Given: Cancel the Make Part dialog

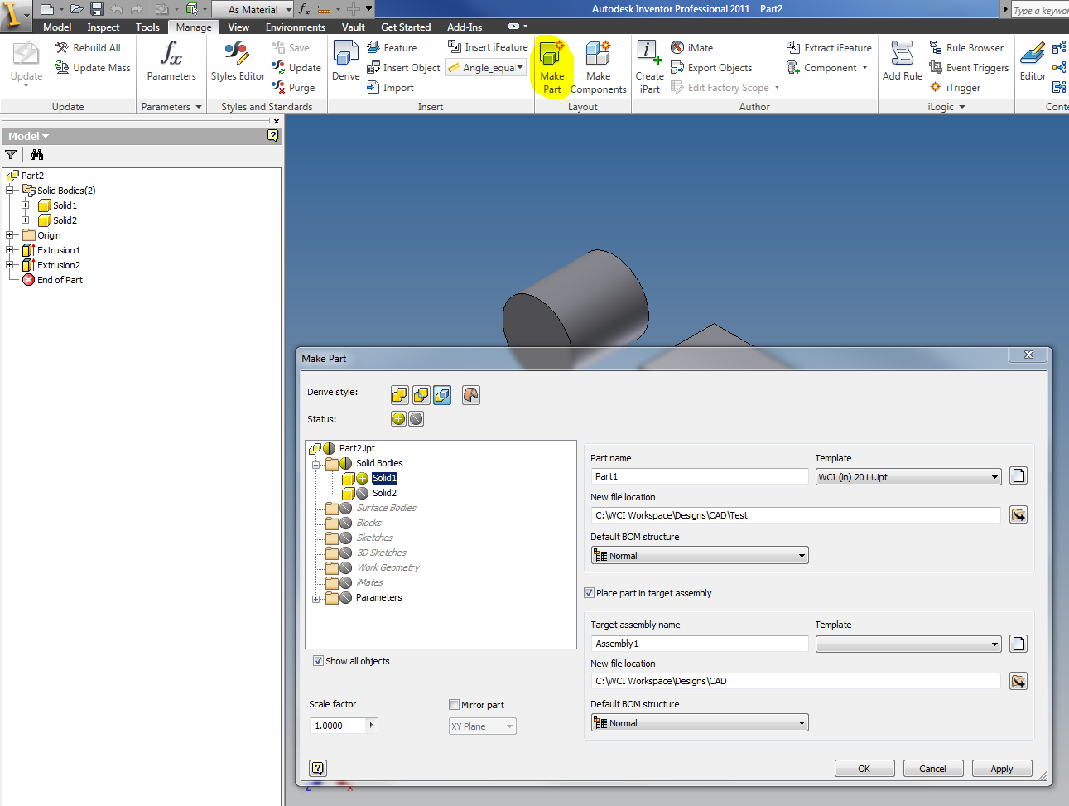Looking at the screenshot, I should point(932,769).
